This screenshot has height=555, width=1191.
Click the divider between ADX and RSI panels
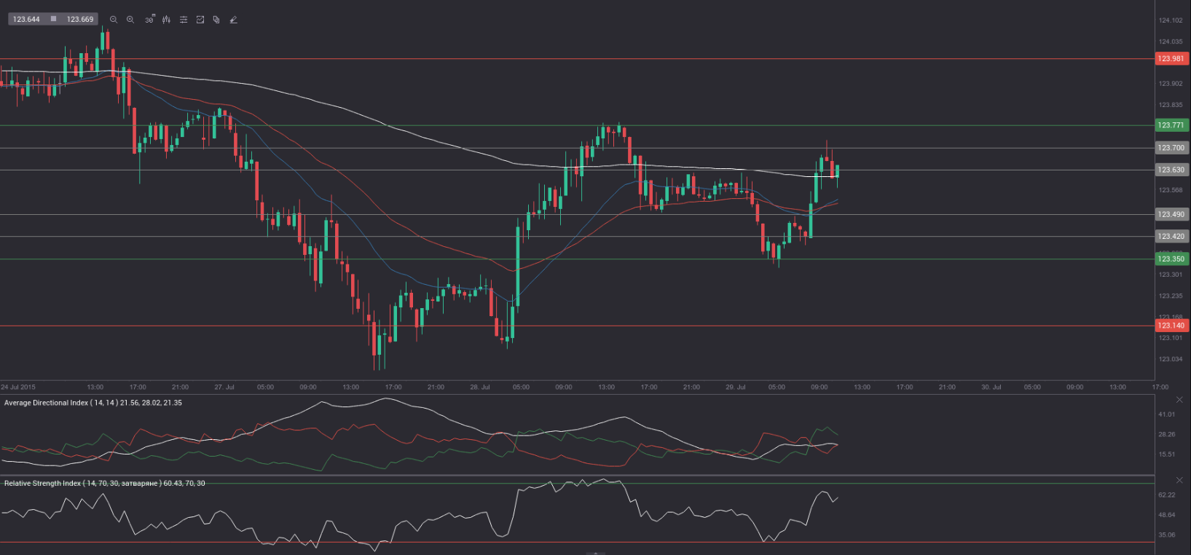577,476
